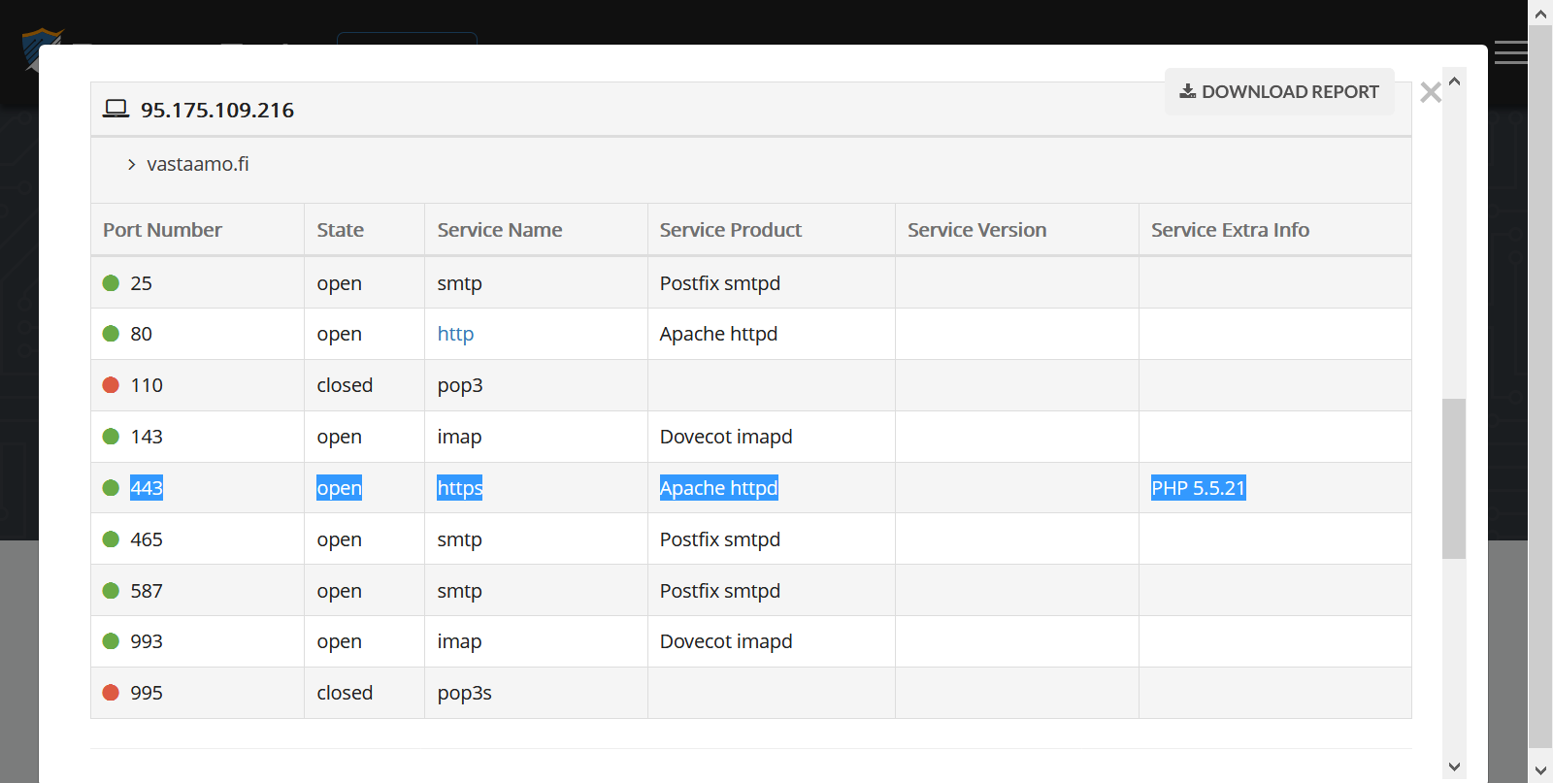Click the modal scrollbar thumb
This screenshot has height=783, width=1553.
coord(1454,478)
